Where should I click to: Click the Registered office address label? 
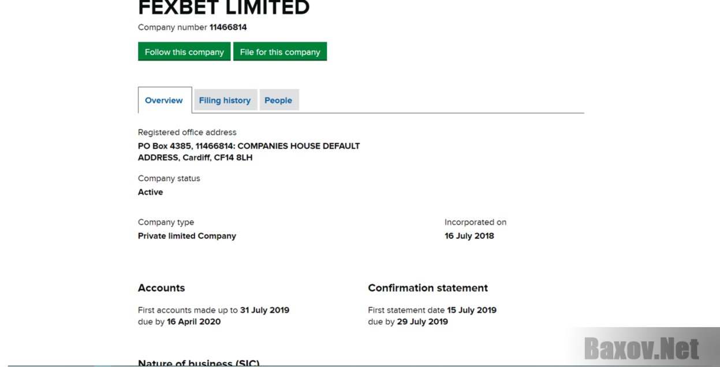click(187, 132)
